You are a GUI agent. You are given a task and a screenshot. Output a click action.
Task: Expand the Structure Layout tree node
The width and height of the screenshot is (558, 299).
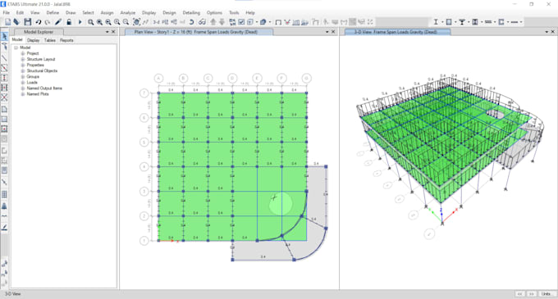tap(23, 59)
